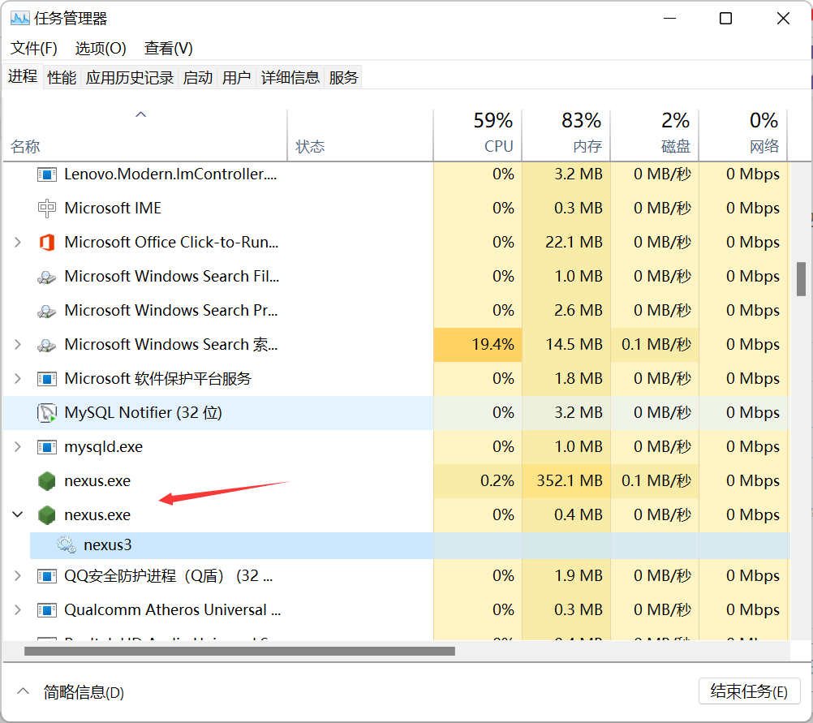The image size is (813, 723).
Task: Click the 2.6 MB memory cell
Action: pos(566,311)
